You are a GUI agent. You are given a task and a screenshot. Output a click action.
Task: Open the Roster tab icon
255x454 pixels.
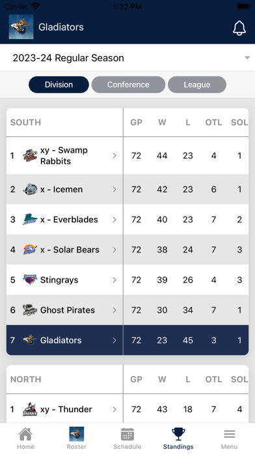(x=77, y=434)
